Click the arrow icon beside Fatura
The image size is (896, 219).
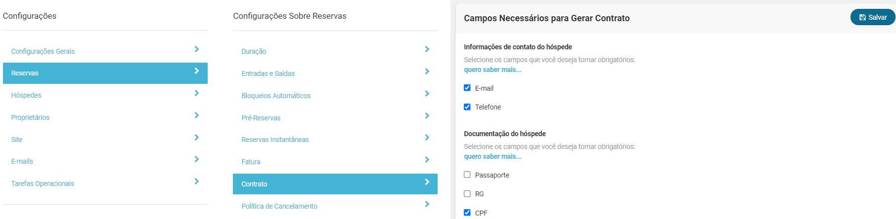pyautogui.click(x=427, y=160)
